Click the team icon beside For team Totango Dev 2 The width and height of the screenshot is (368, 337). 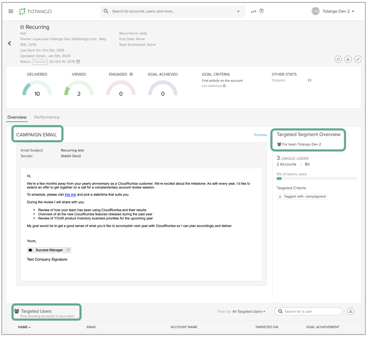tap(279, 144)
